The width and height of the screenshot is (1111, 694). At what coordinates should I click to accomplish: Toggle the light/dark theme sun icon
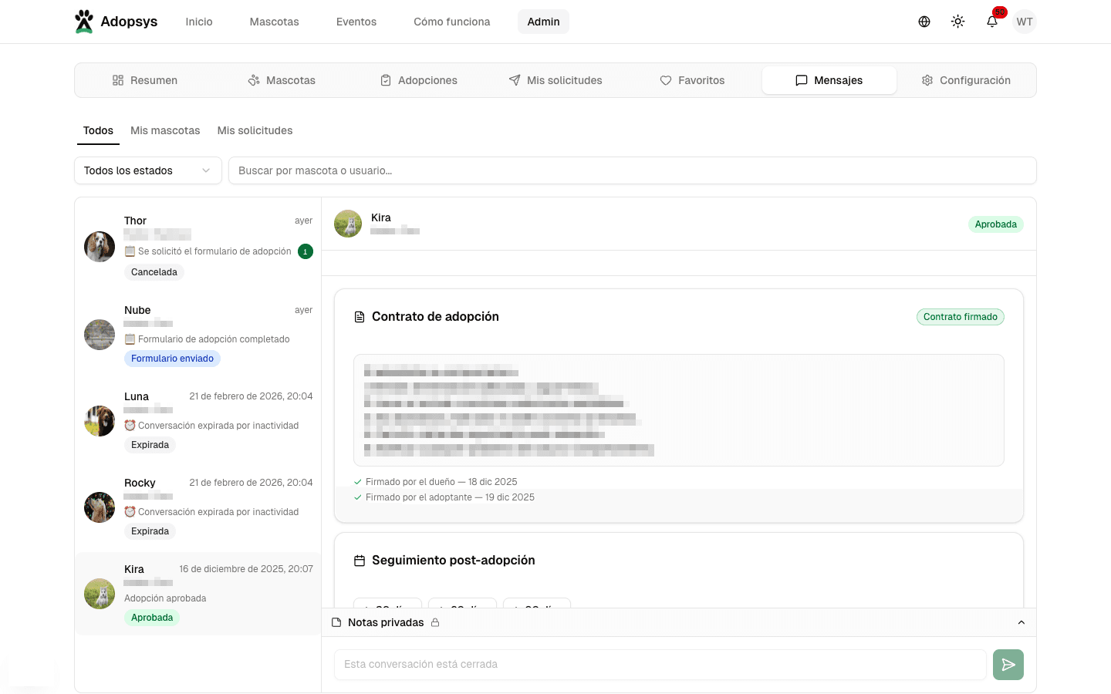click(957, 22)
